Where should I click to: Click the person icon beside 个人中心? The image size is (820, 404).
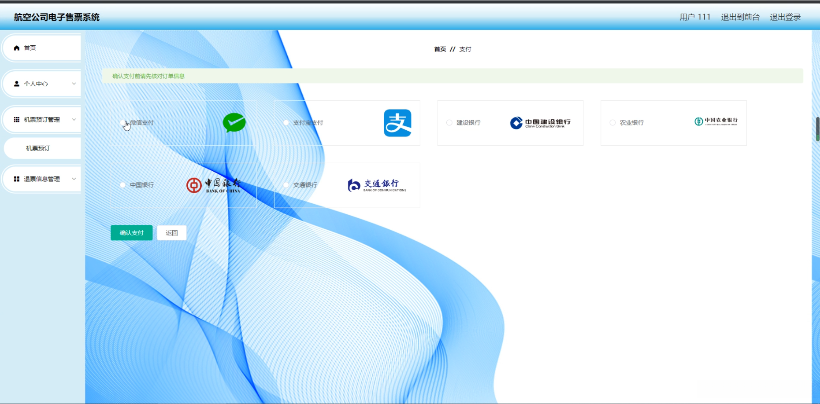(17, 84)
